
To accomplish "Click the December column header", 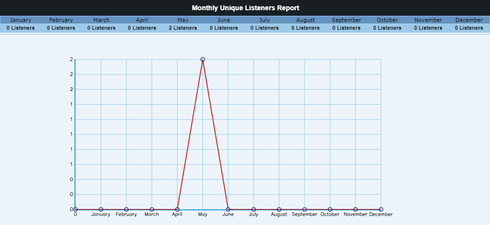I will [x=469, y=20].
